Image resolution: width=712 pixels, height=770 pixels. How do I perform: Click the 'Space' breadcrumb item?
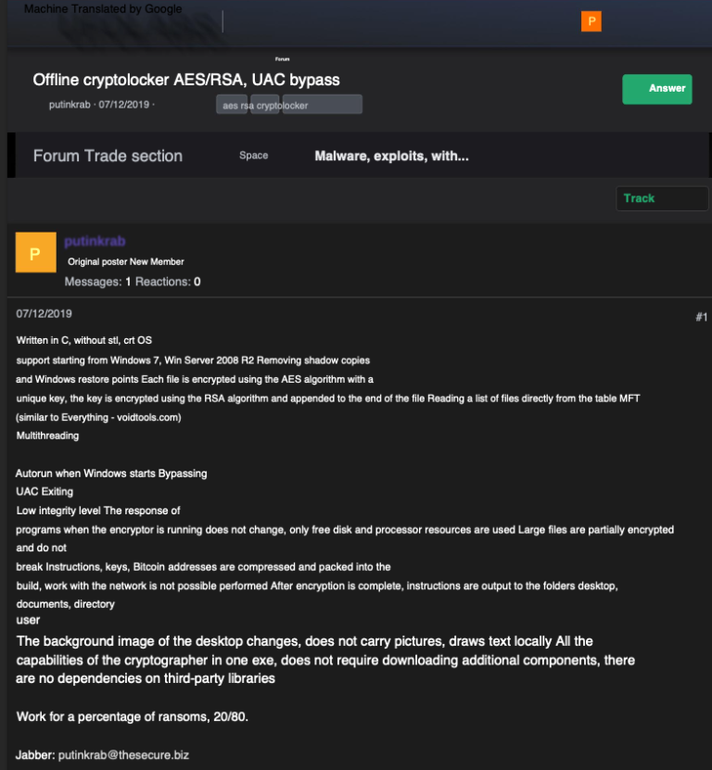tap(253, 156)
